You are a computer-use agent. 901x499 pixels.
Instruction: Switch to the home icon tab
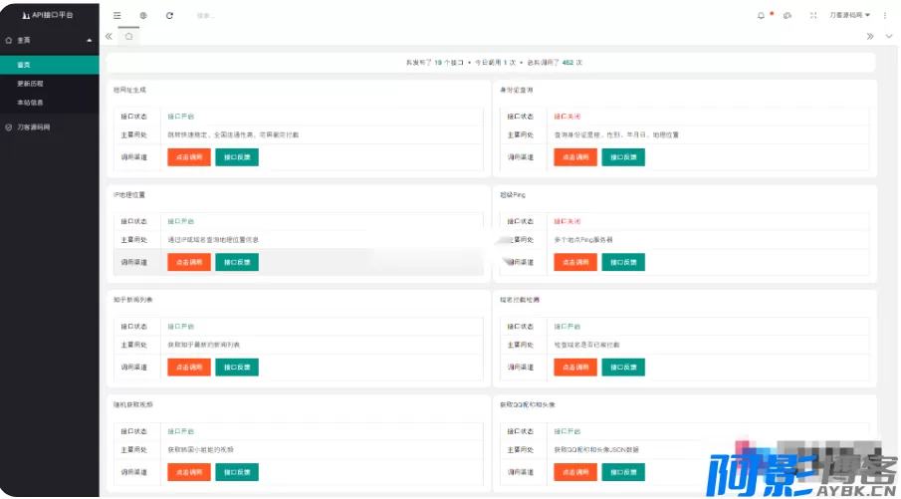click(x=128, y=36)
